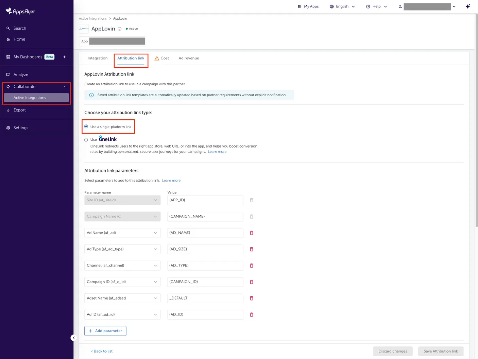Click the Home icon in sidebar
This screenshot has height=359, width=478.
coord(8,39)
